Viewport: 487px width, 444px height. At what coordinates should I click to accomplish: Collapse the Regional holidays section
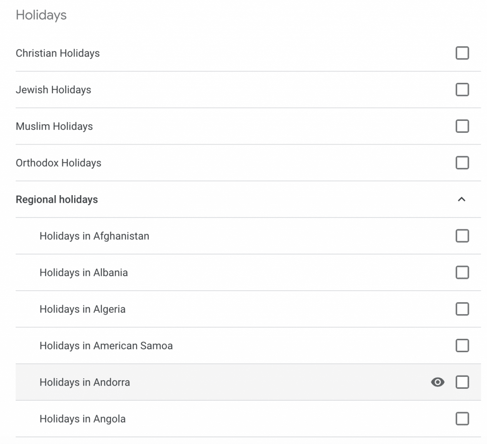pyautogui.click(x=461, y=199)
